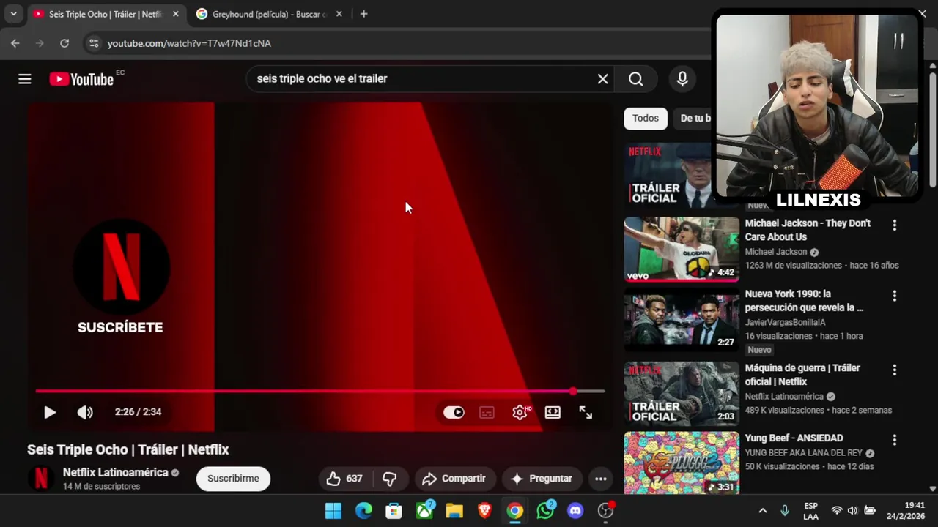Reload the current page
Viewport: 938px width, 527px height.
pyautogui.click(x=64, y=43)
